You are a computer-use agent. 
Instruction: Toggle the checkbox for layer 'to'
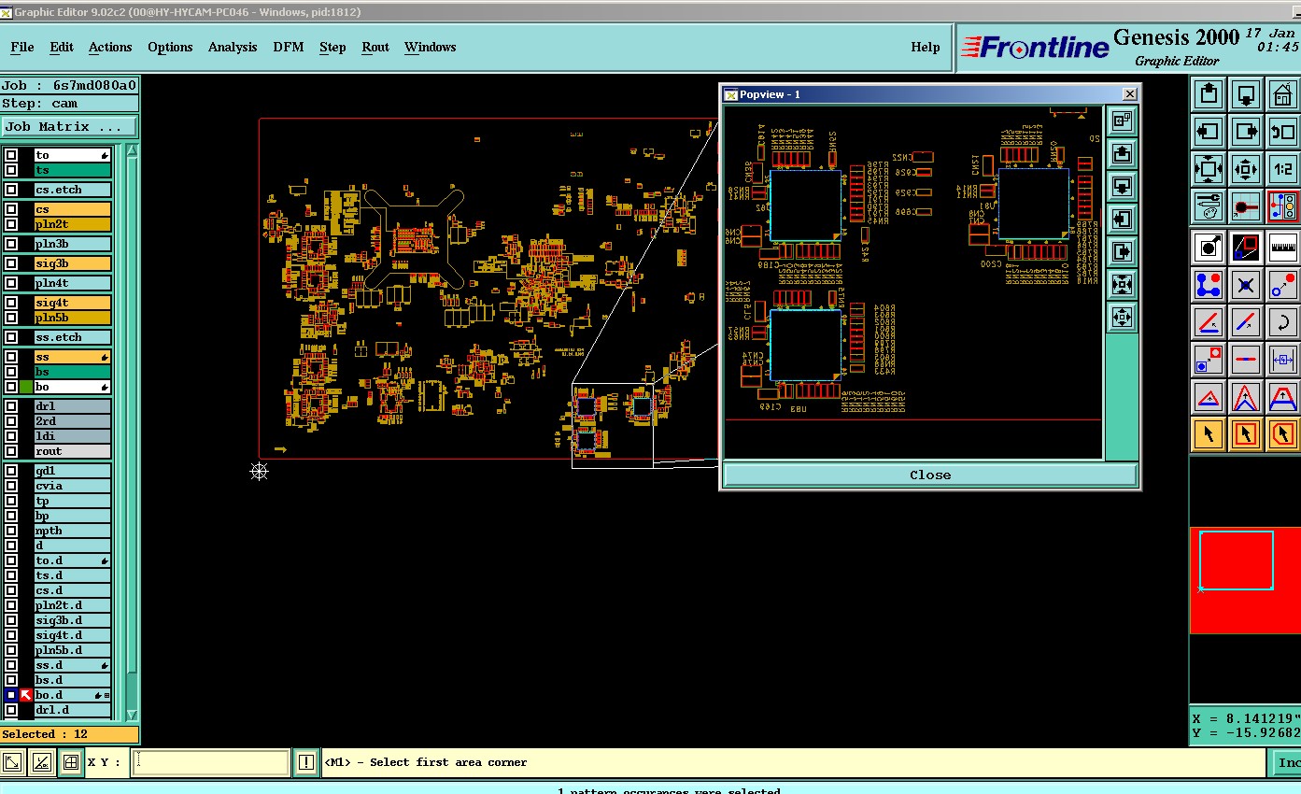tap(11, 155)
